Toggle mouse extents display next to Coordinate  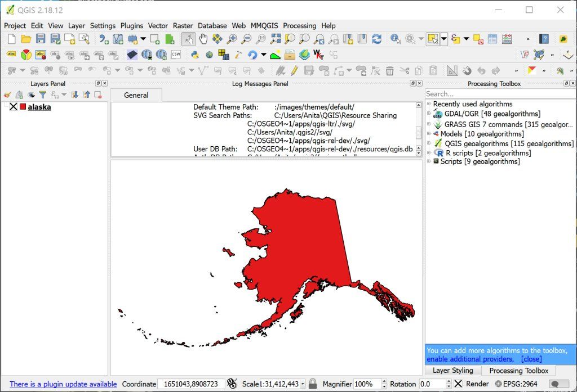tap(232, 384)
